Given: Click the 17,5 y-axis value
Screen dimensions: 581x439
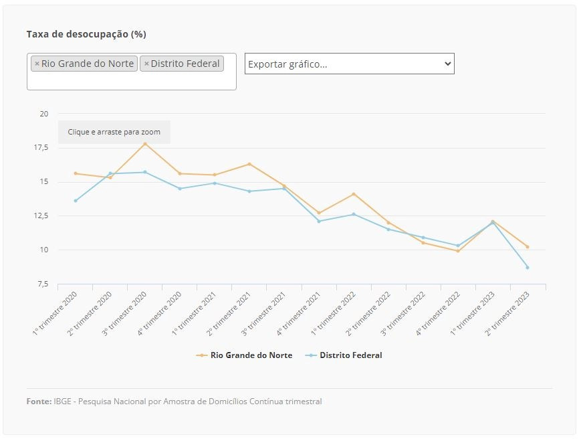Looking at the screenshot, I should pos(41,148).
